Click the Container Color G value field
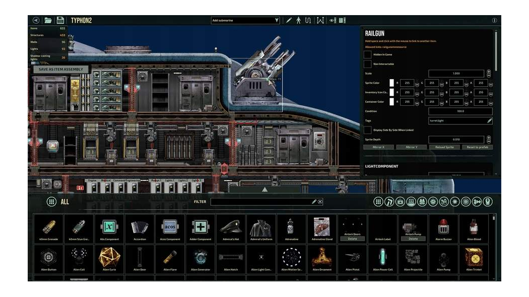The width and height of the screenshot is (529, 297). pyautogui.click(x=432, y=102)
